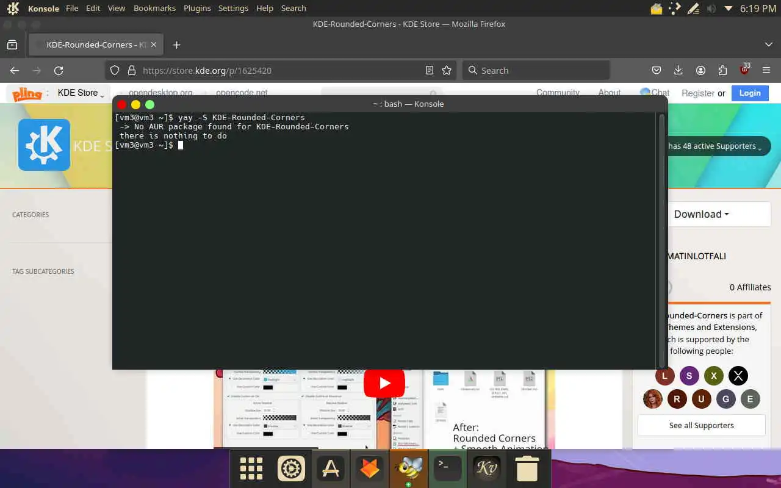Viewport: 781px width, 488px height.
Task: Open the Konsole terminal dock icon
Action: click(447, 468)
